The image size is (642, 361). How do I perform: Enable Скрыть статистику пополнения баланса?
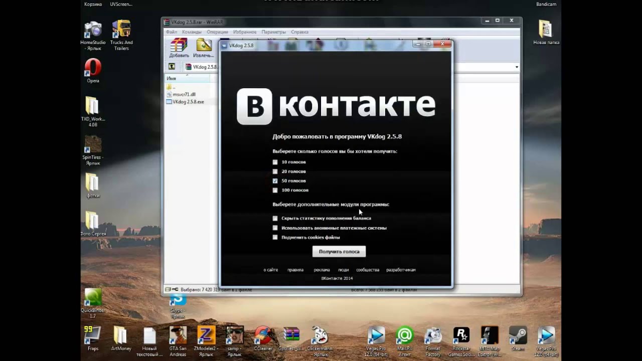(x=275, y=218)
